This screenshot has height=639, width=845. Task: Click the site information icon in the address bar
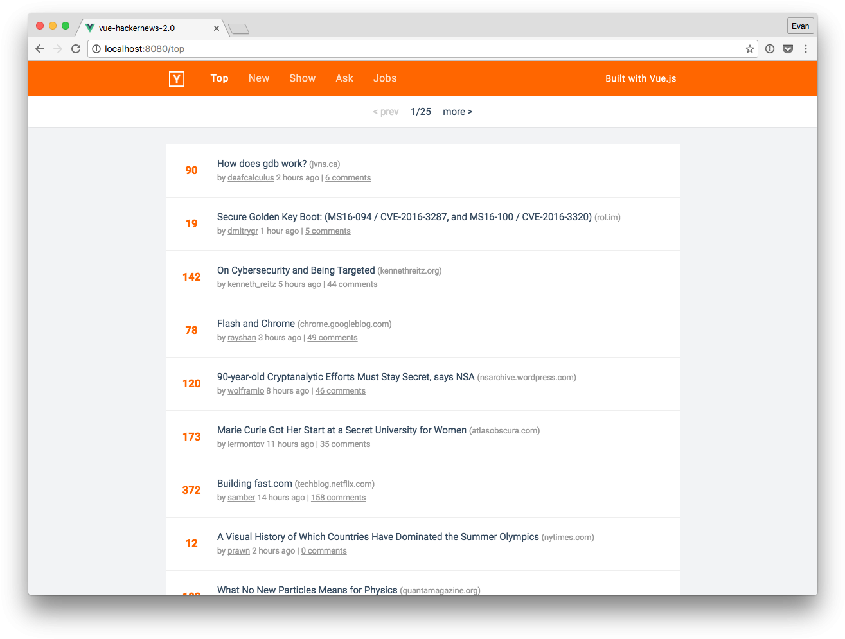pos(96,49)
